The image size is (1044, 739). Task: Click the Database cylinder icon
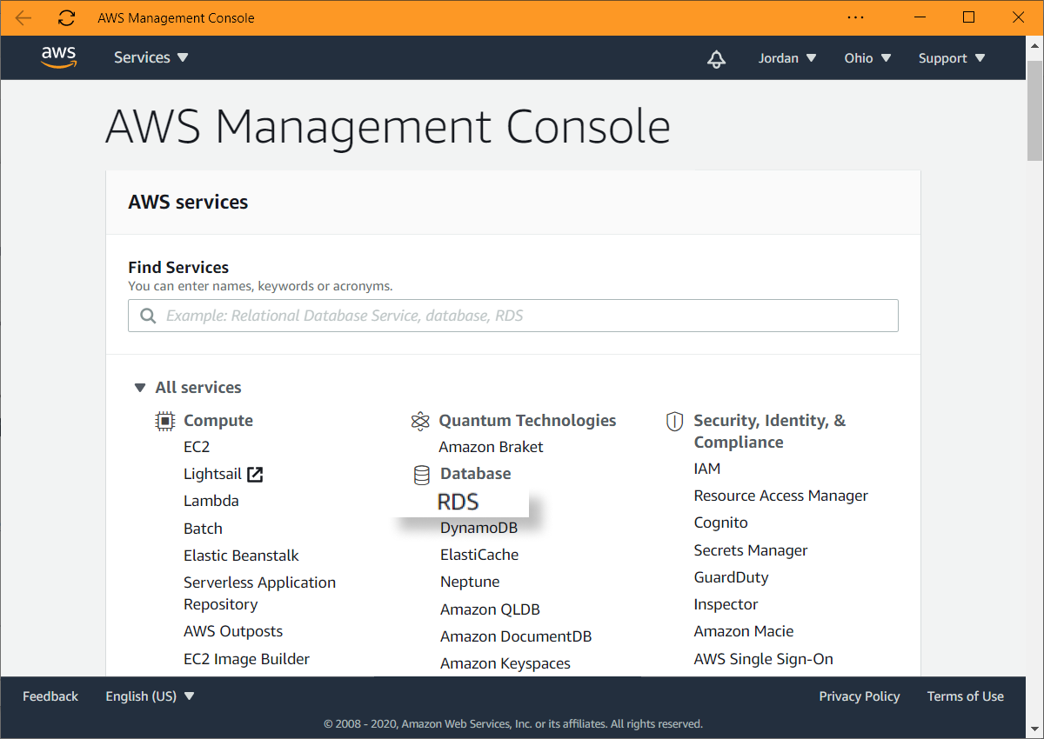click(x=422, y=475)
